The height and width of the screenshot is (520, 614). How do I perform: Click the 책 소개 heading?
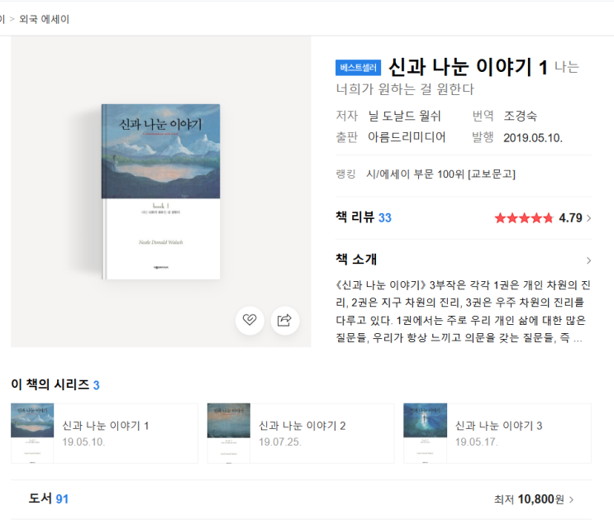coord(356,259)
